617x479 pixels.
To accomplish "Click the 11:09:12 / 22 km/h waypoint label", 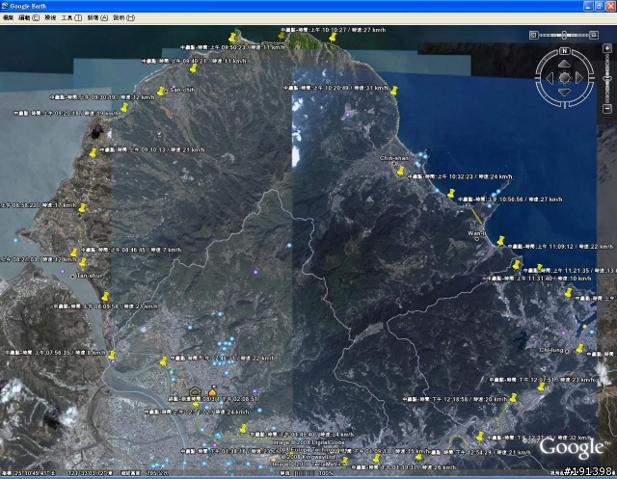I will [x=560, y=247].
